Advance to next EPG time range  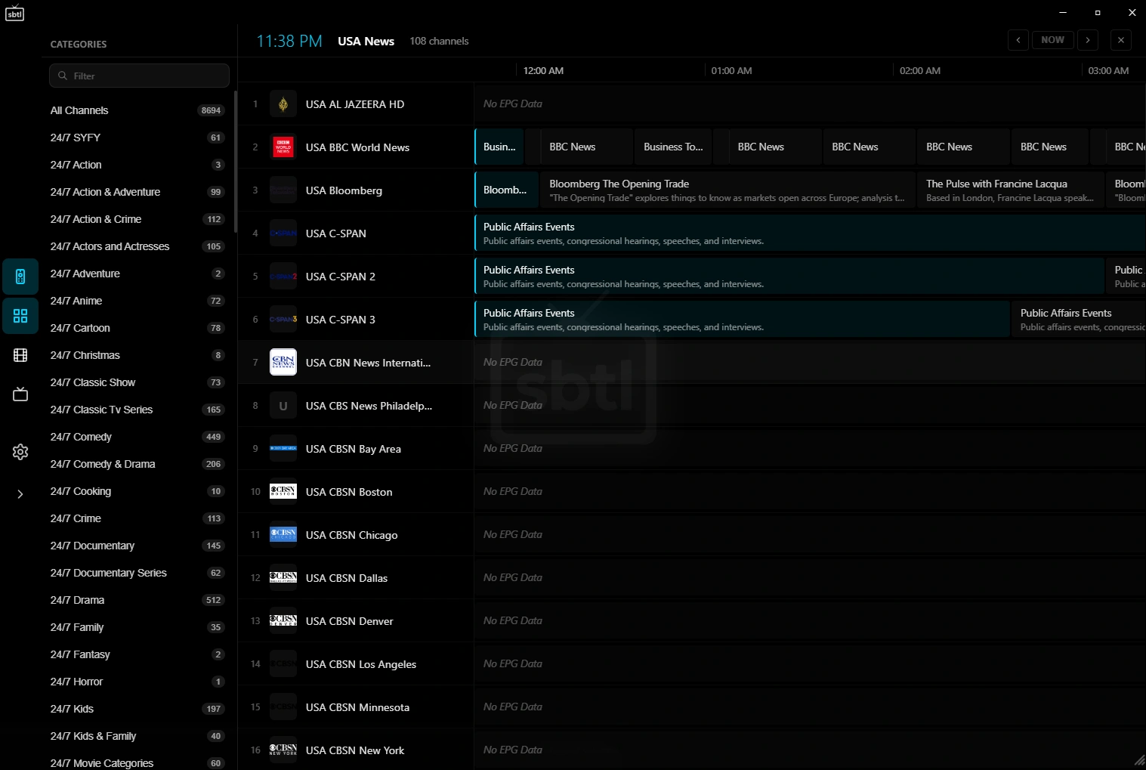tap(1088, 40)
